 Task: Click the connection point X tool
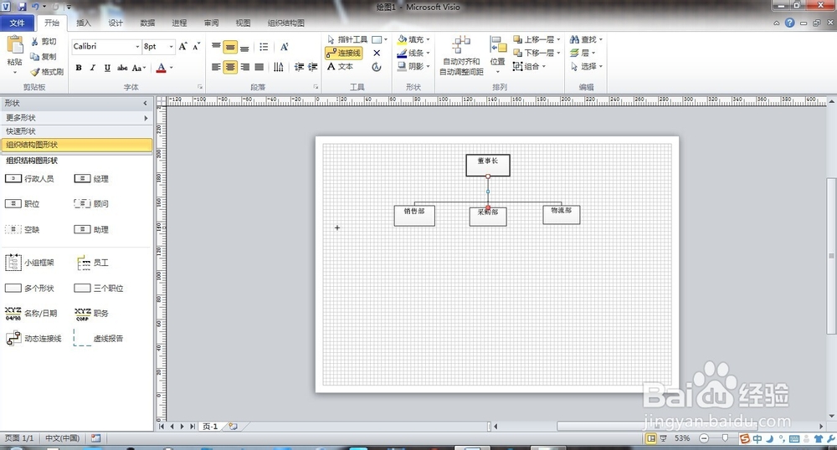click(377, 53)
